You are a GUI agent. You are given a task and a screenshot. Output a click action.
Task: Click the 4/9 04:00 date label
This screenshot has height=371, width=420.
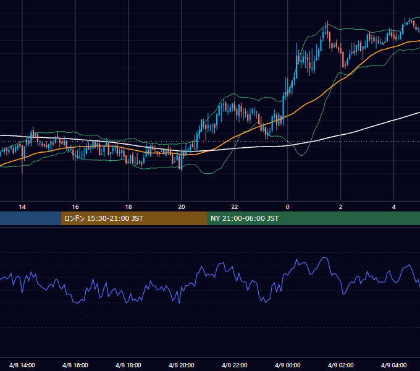pos(393,365)
